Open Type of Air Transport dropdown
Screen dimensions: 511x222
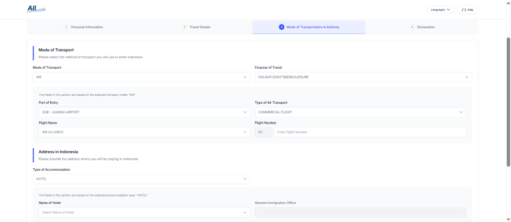point(360,112)
